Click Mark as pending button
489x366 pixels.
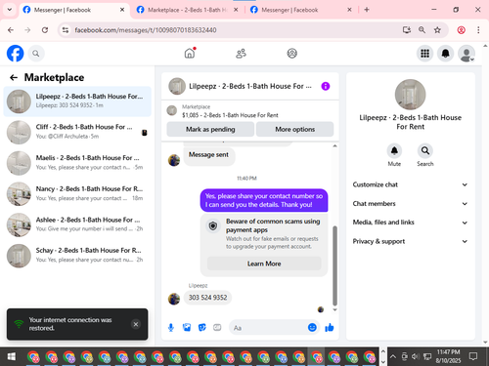click(210, 129)
